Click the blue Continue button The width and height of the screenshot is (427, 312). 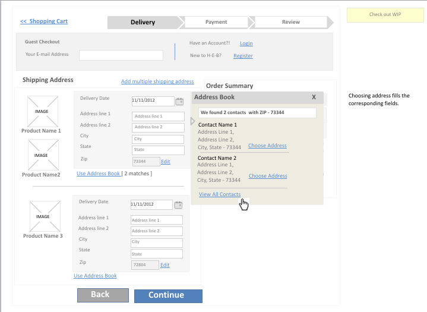pos(168,296)
